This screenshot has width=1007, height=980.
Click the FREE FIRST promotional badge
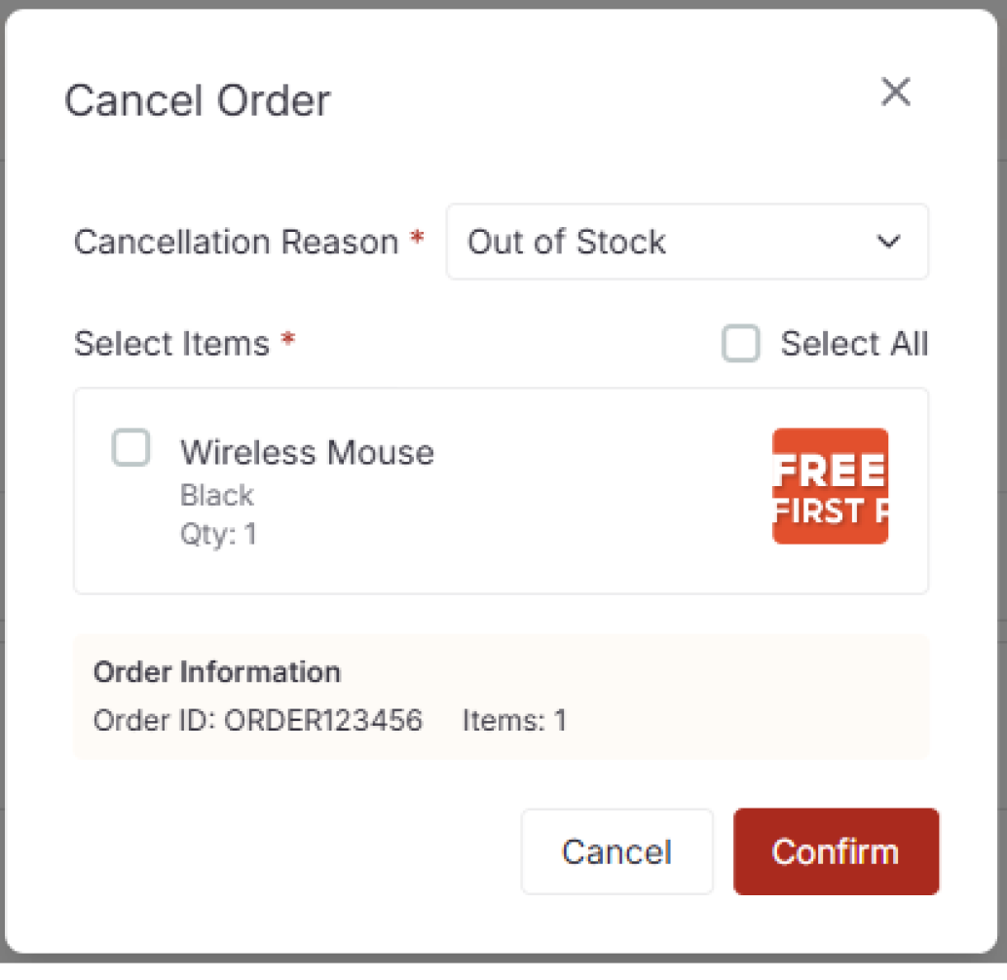coord(830,486)
